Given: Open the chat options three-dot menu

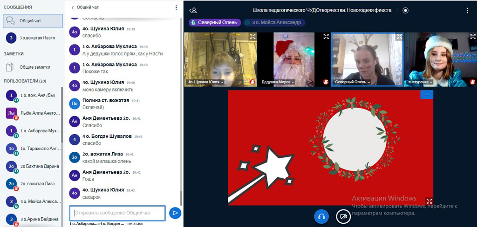Looking at the screenshot, I should point(176,7).
